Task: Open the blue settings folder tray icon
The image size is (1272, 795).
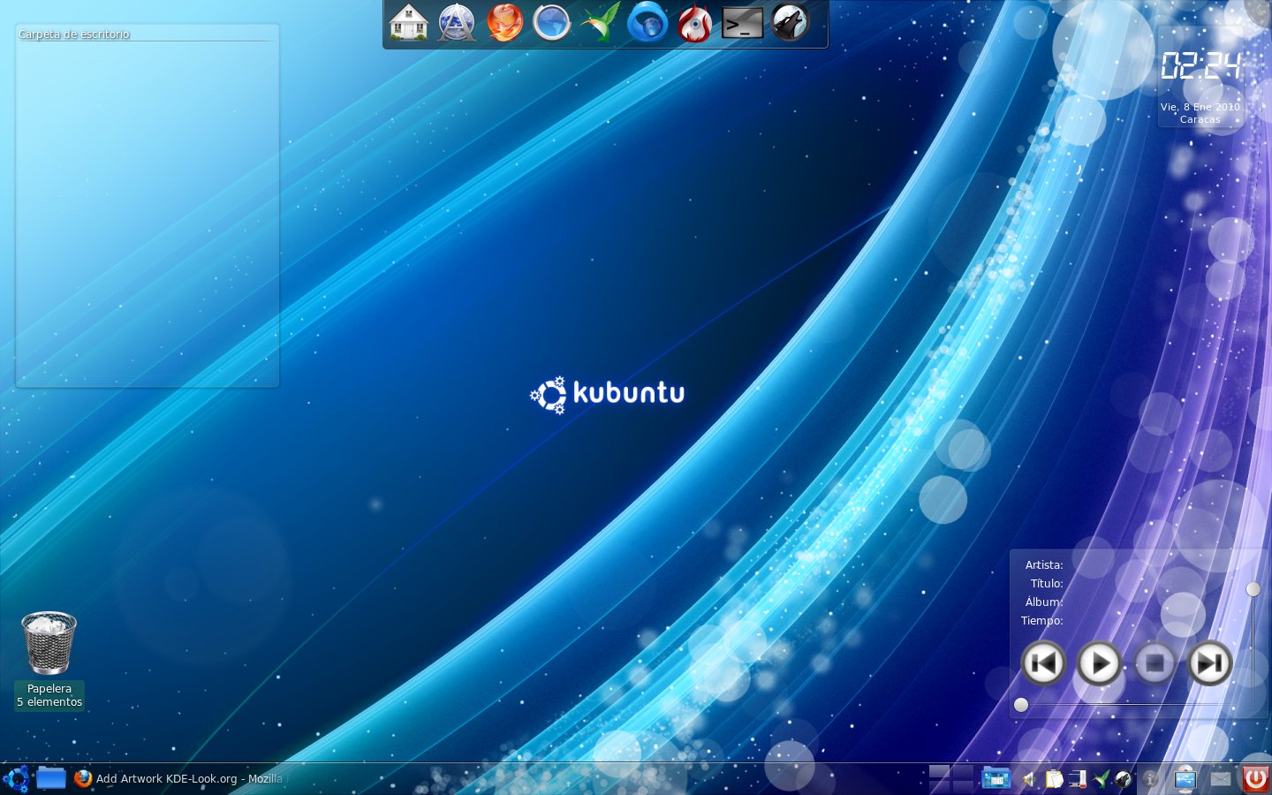Action: [996, 778]
